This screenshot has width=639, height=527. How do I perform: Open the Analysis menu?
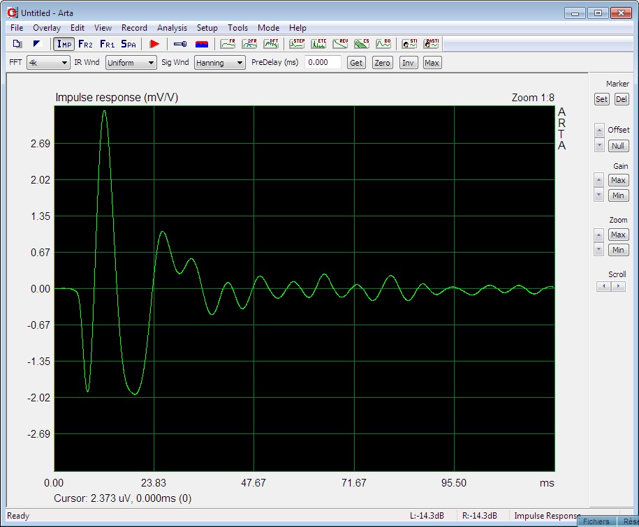[x=172, y=28]
